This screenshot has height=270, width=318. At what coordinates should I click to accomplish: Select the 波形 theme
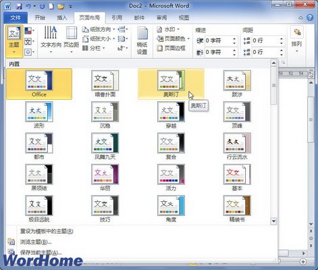pyautogui.click(x=39, y=115)
